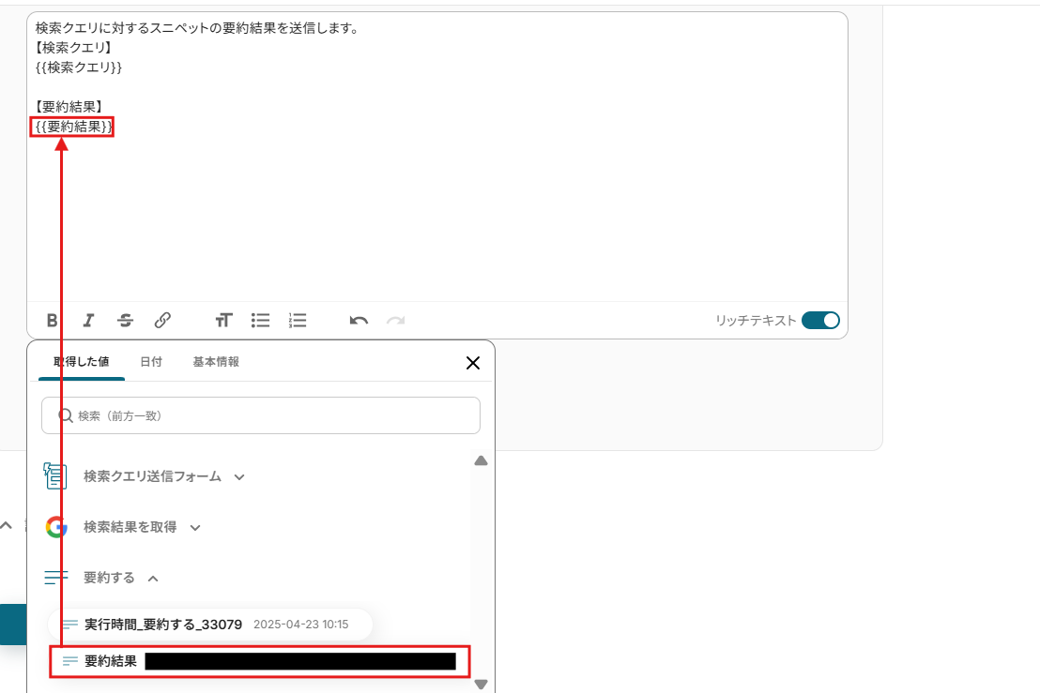Click the scroll-down arrow of the value list
This screenshot has width=1040, height=693.
point(481,685)
